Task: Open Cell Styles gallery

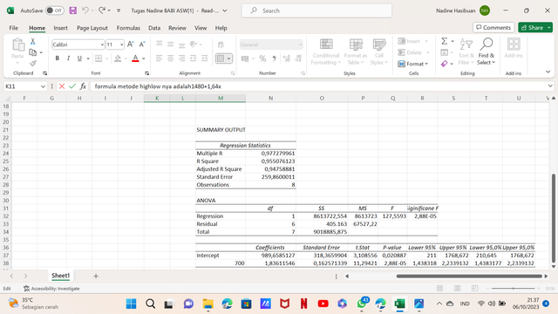Action: [379, 52]
